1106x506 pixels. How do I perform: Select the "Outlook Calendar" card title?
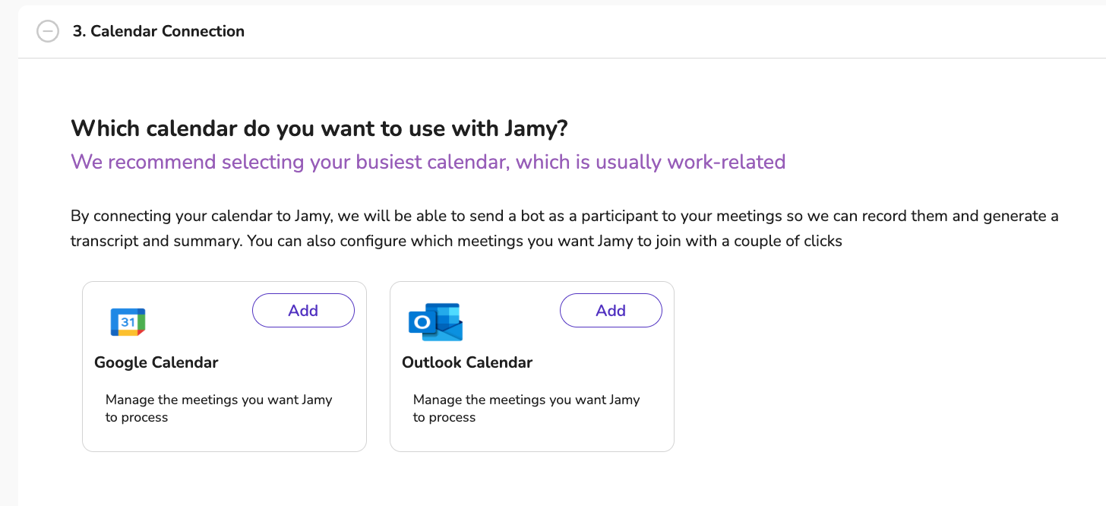[467, 362]
